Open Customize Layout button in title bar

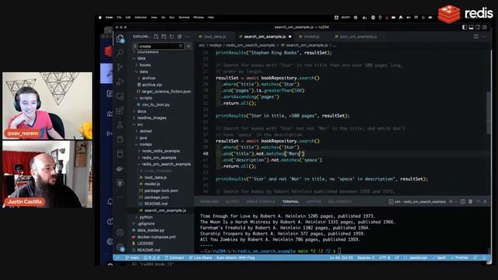pos(485,27)
